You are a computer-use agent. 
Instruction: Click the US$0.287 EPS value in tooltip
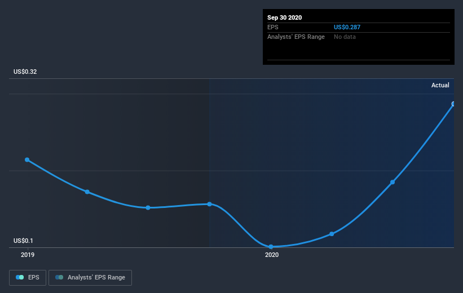coord(347,27)
